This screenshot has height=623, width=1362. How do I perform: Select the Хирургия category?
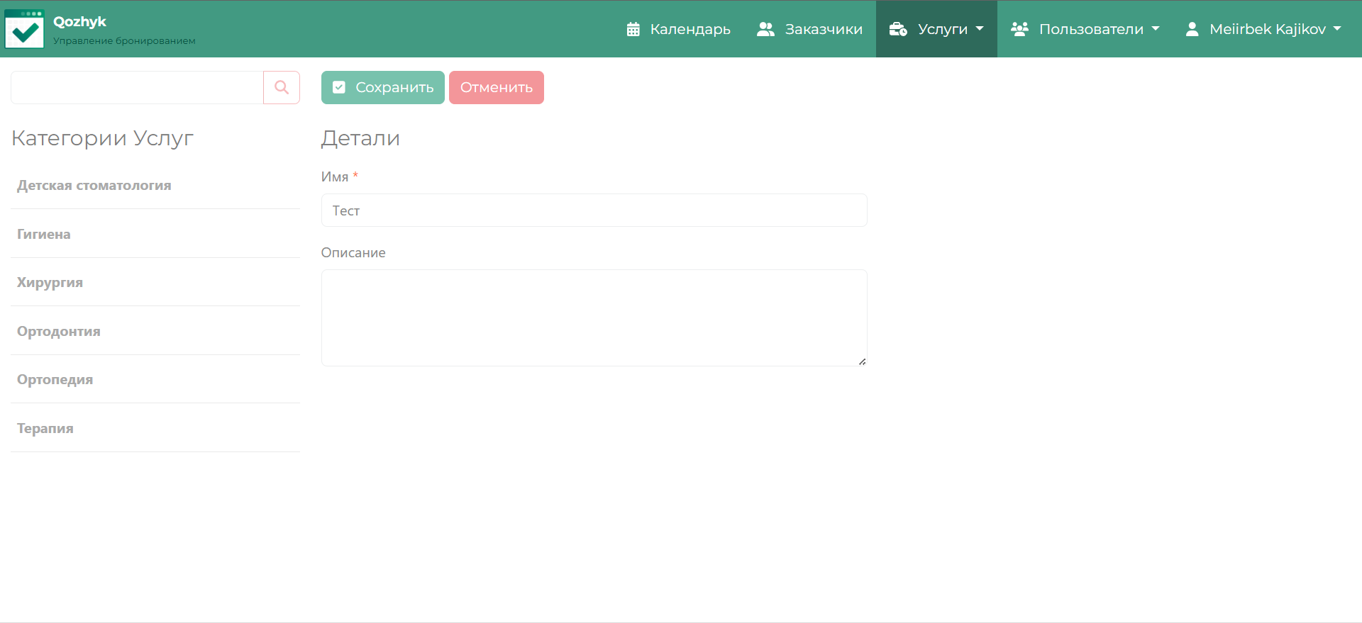point(50,283)
